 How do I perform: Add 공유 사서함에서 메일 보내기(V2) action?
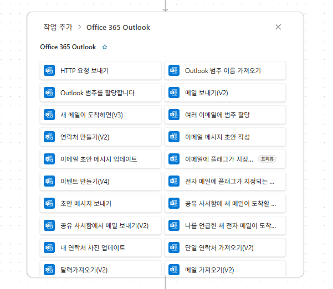(x=100, y=225)
